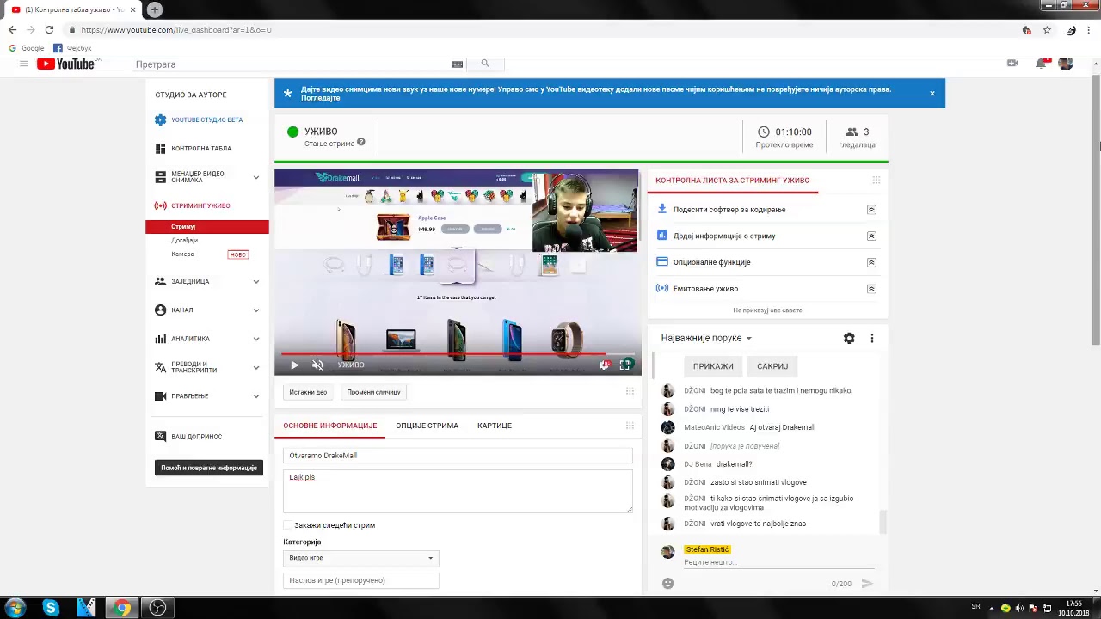Open chat settings gear icon
The image size is (1101, 619).
[849, 339]
